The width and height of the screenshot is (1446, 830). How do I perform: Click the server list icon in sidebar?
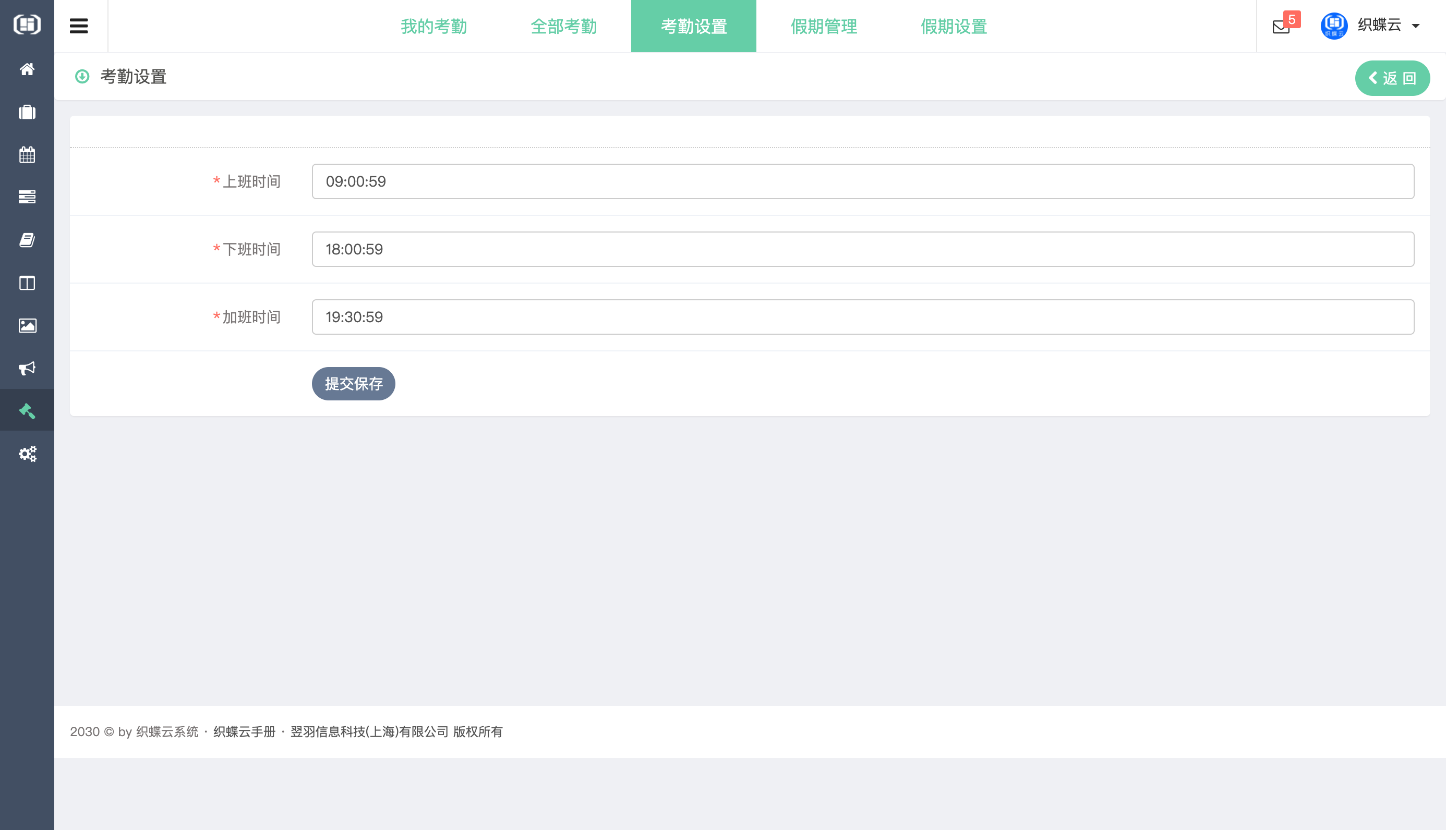(27, 197)
